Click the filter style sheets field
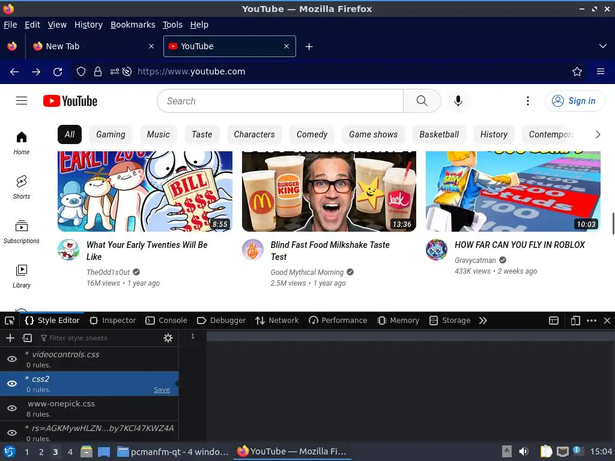 click(x=100, y=338)
